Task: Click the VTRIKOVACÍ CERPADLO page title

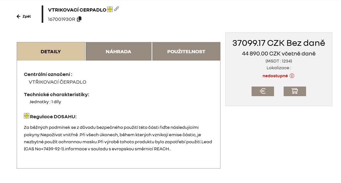Action: coord(77,10)
